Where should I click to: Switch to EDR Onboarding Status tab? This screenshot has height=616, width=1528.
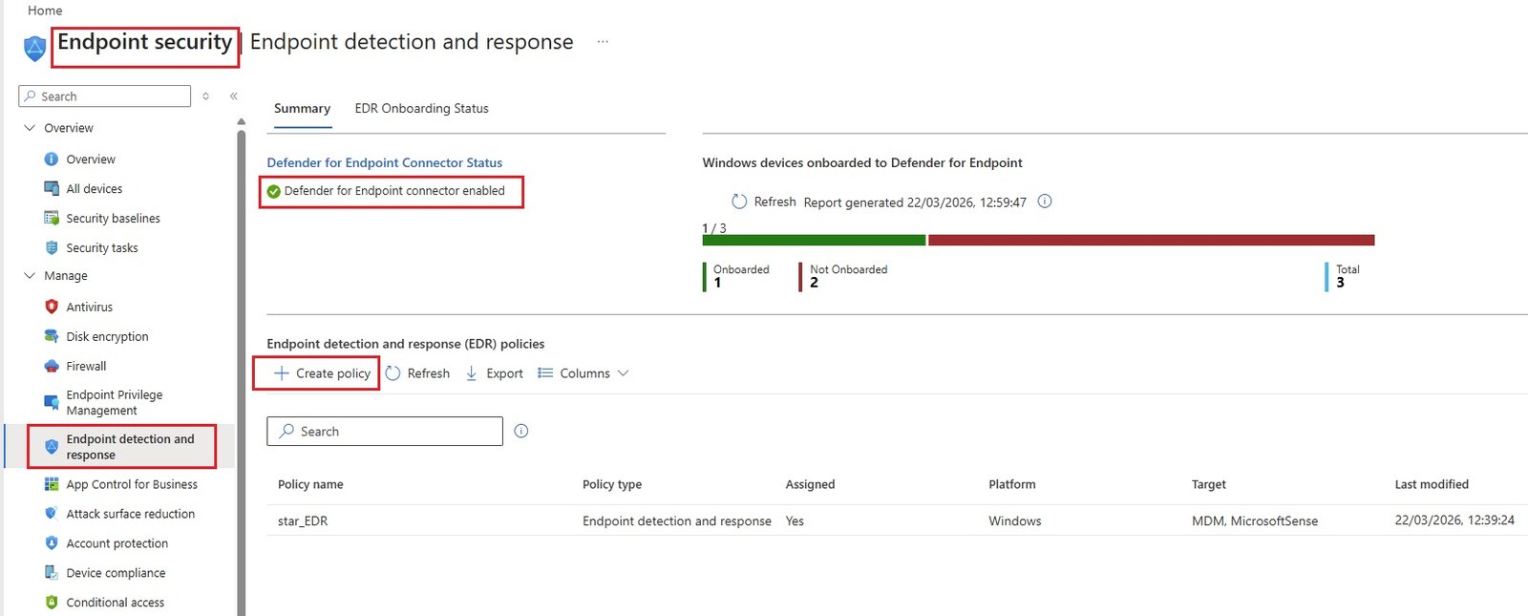421,109
